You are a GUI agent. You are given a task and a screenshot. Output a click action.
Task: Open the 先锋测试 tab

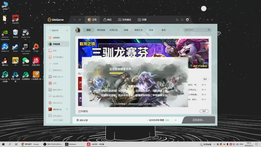click(125, 20)
